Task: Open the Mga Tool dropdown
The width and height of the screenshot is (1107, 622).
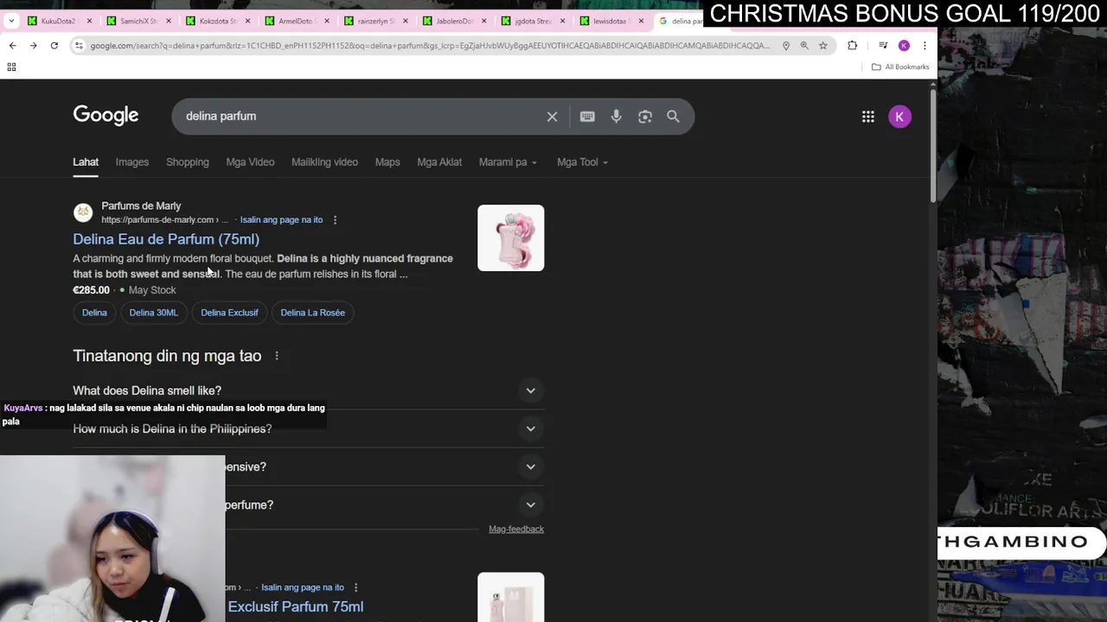Action: click(x=582, y=162)
